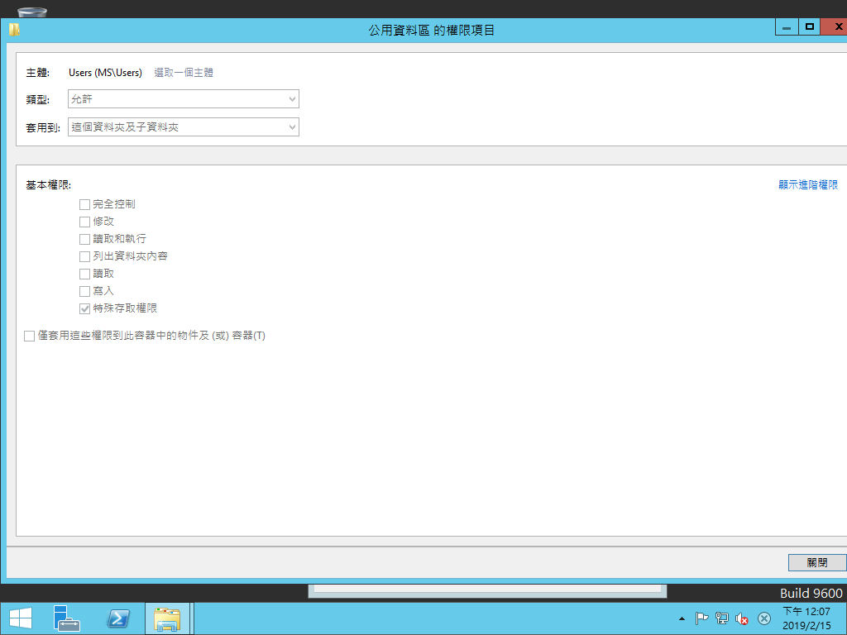Open the 套用到 dropdown
Viewport: 847px width, 635px height.
(184, 127)
